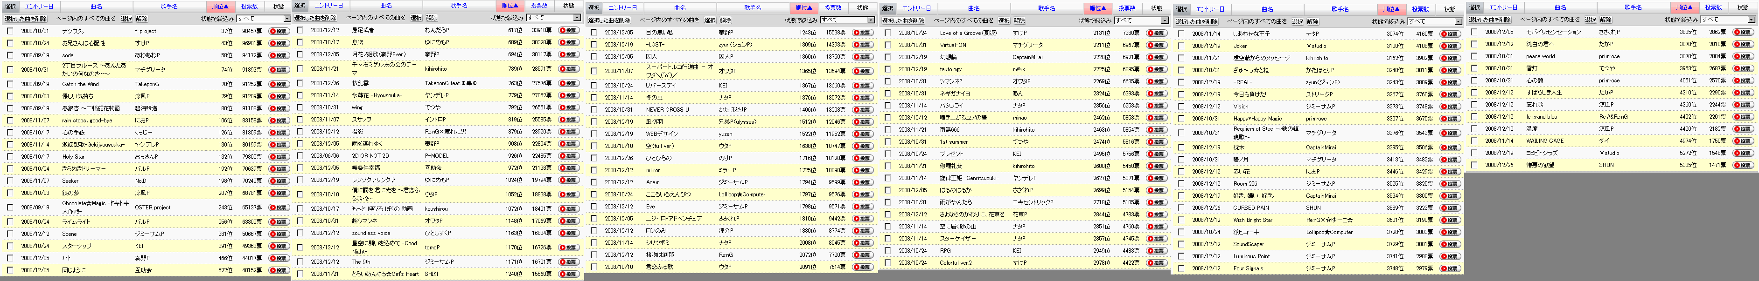Check the le grand bleu checkbox
Image resolution: width=1759 pixels, height=281 pixels.
(1474, 117)
